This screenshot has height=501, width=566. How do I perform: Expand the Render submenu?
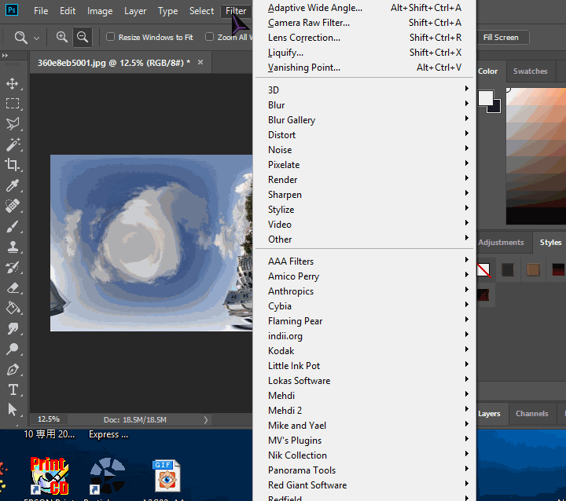tap(364, 180)
